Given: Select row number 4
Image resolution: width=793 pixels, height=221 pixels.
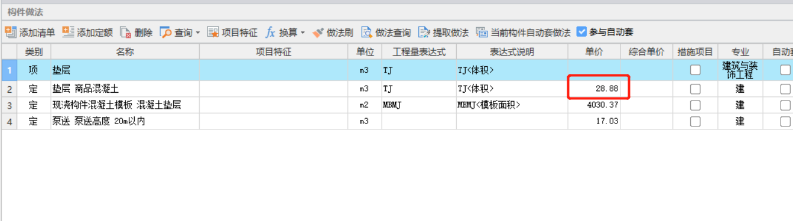Looking at the screenshot, I should [x=9, y=121].
